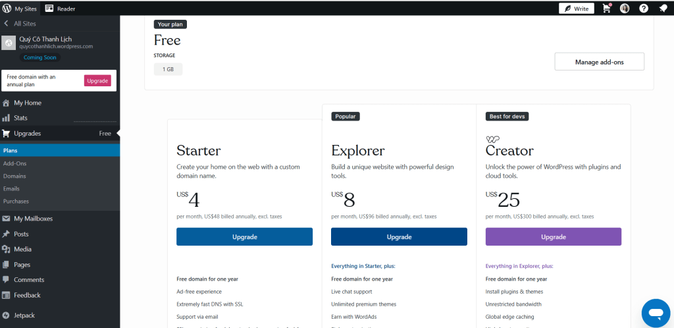Open the Stats sidebar item
Screen dimensions: 674x328
[20, 118]
